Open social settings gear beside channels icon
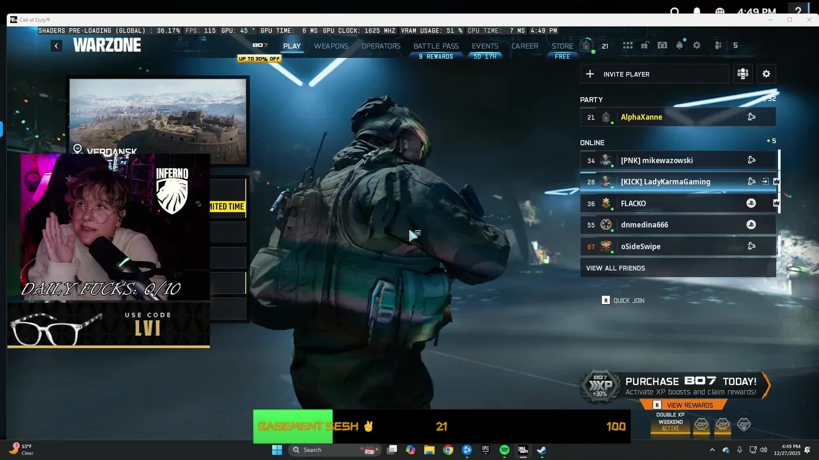The height and width of the screenshot is (460, 819). coord(766,74)
